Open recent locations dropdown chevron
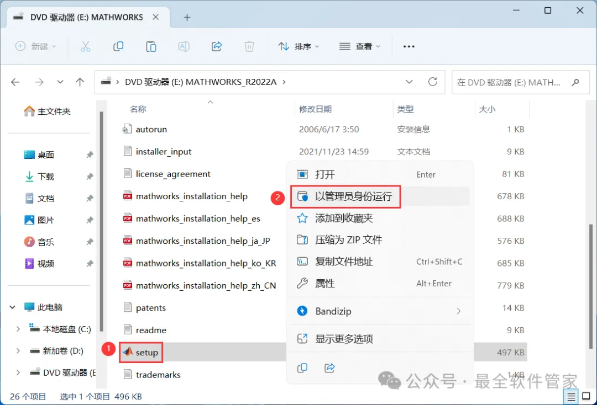Viewport: 597px width, 405px height. (x=60, y=82)
